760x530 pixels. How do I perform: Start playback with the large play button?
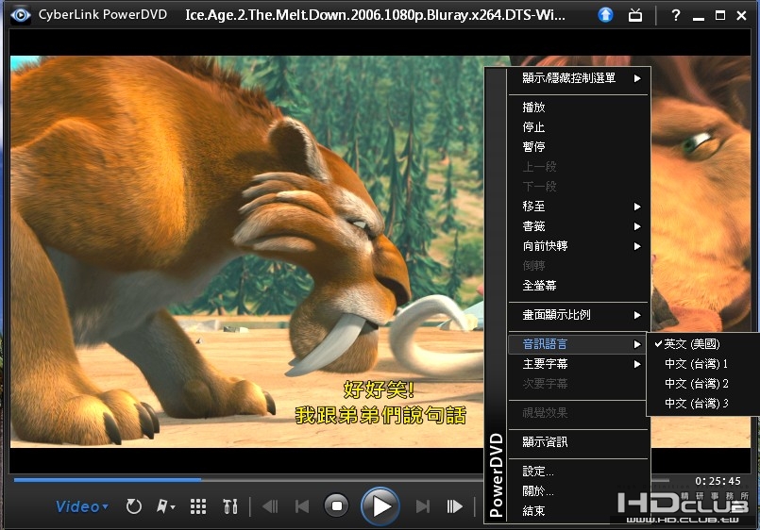coord(380,506)
